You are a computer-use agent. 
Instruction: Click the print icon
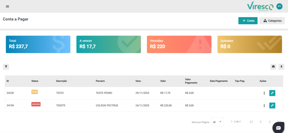[273, 67]
